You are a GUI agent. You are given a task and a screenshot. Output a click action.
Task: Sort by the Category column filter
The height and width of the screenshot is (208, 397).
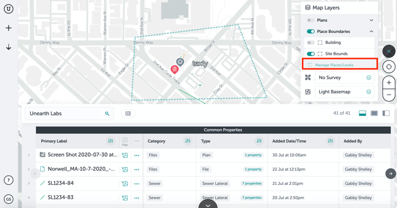pyautogui.click(x=188, y=141)
